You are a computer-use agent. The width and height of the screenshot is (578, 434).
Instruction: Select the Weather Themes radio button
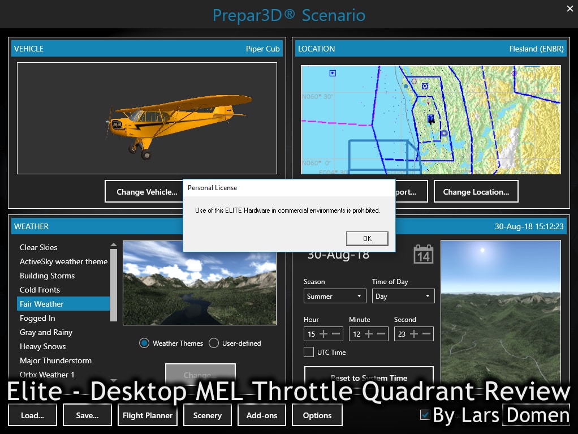click(x=144, y=343)
